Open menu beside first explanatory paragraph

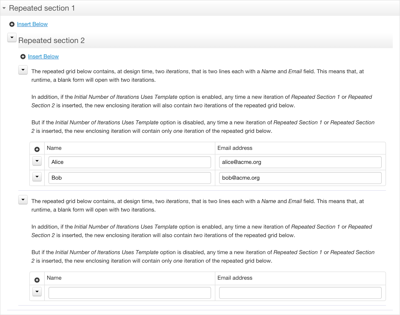(23, 70)
